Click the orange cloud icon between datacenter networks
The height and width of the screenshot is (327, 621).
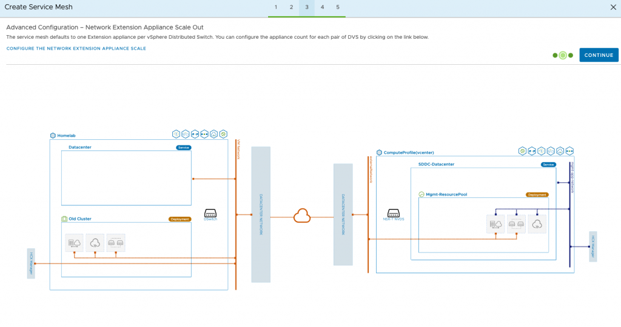pos(302,216)
